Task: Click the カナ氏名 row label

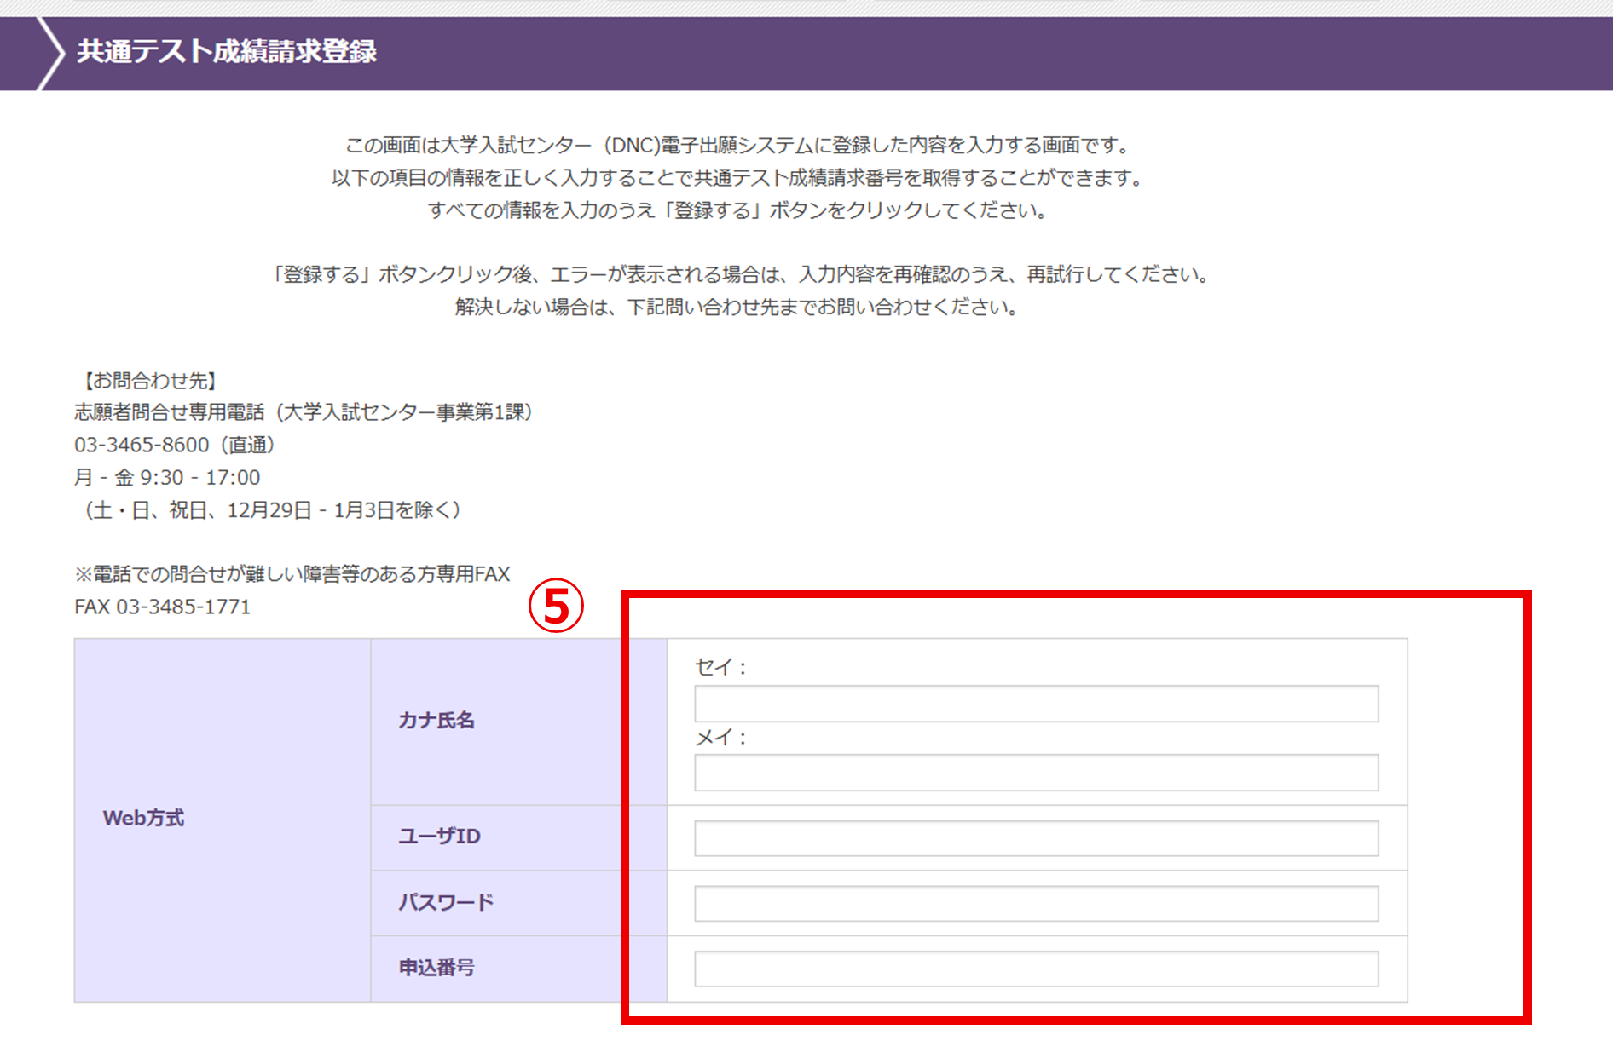Action: 436,721
